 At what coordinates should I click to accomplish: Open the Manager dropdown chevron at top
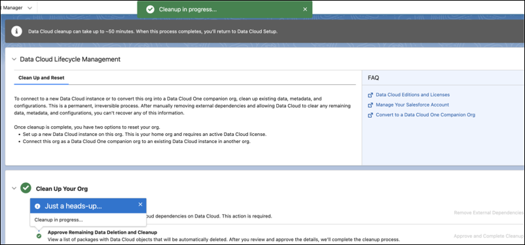[x=30, y=8]
